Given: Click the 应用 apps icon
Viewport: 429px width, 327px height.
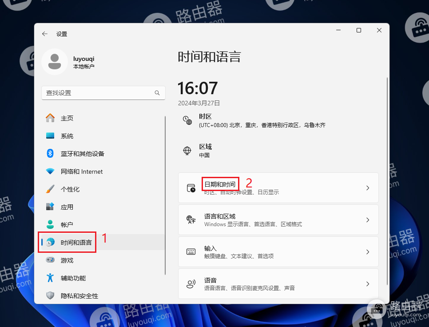Looking at the screenshot, I should [50, 207].
